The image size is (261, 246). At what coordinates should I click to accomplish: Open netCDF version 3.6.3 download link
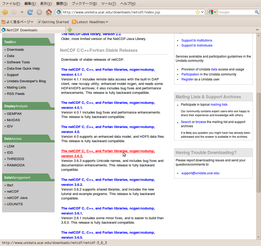pyautogui.click(x=108, y=153)
